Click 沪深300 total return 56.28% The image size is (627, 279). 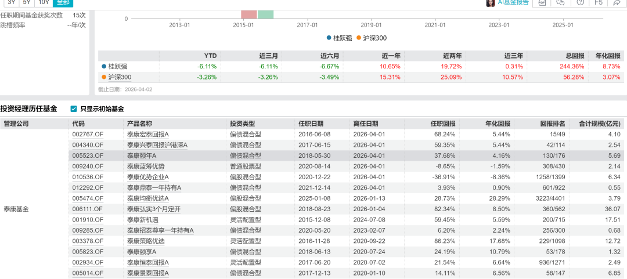[x=575, y=77]
